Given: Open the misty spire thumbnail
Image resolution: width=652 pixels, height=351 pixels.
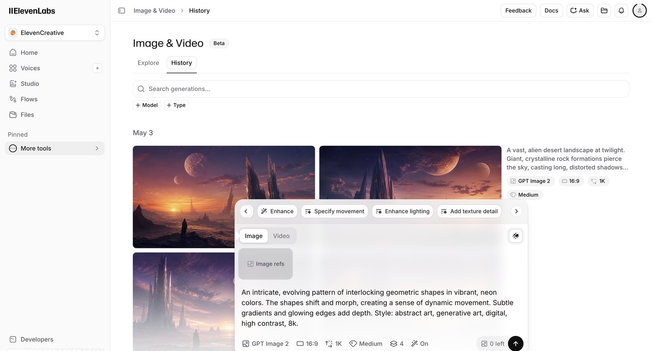Looking at the screenshot, I should point(184,302).
